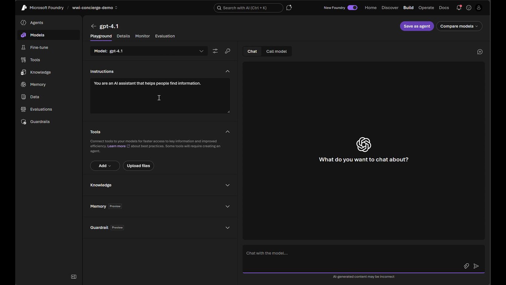Click the paperclip attach file icon
506x285 pixels.
coord(466,266)
